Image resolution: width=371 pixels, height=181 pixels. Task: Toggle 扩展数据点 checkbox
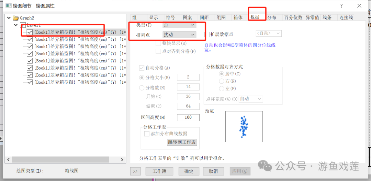(x=207, y=35)
